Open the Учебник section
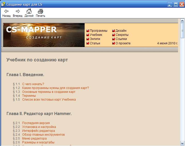The image size is (185, 146). coord(96,35)
